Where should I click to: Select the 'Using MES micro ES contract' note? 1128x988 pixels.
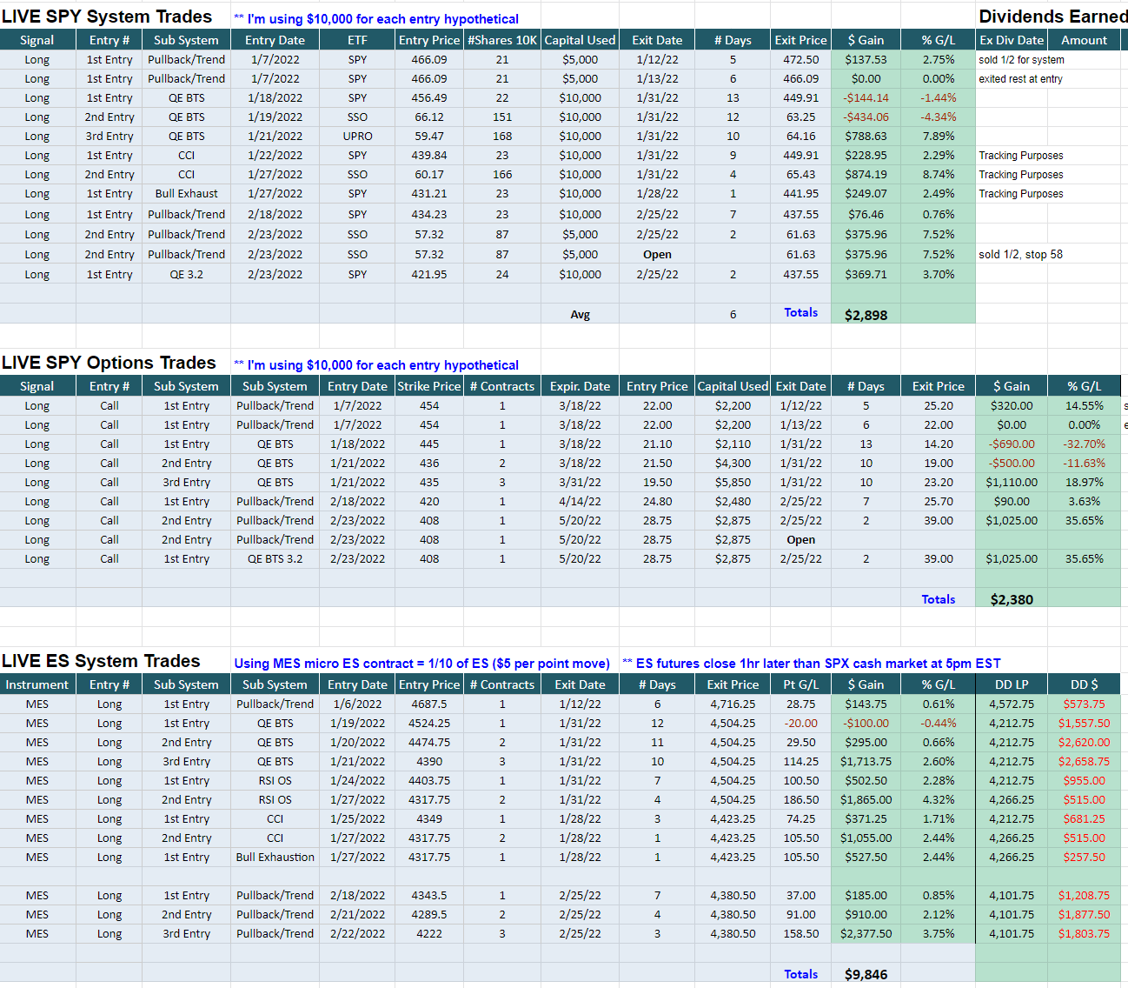[421, 664]
